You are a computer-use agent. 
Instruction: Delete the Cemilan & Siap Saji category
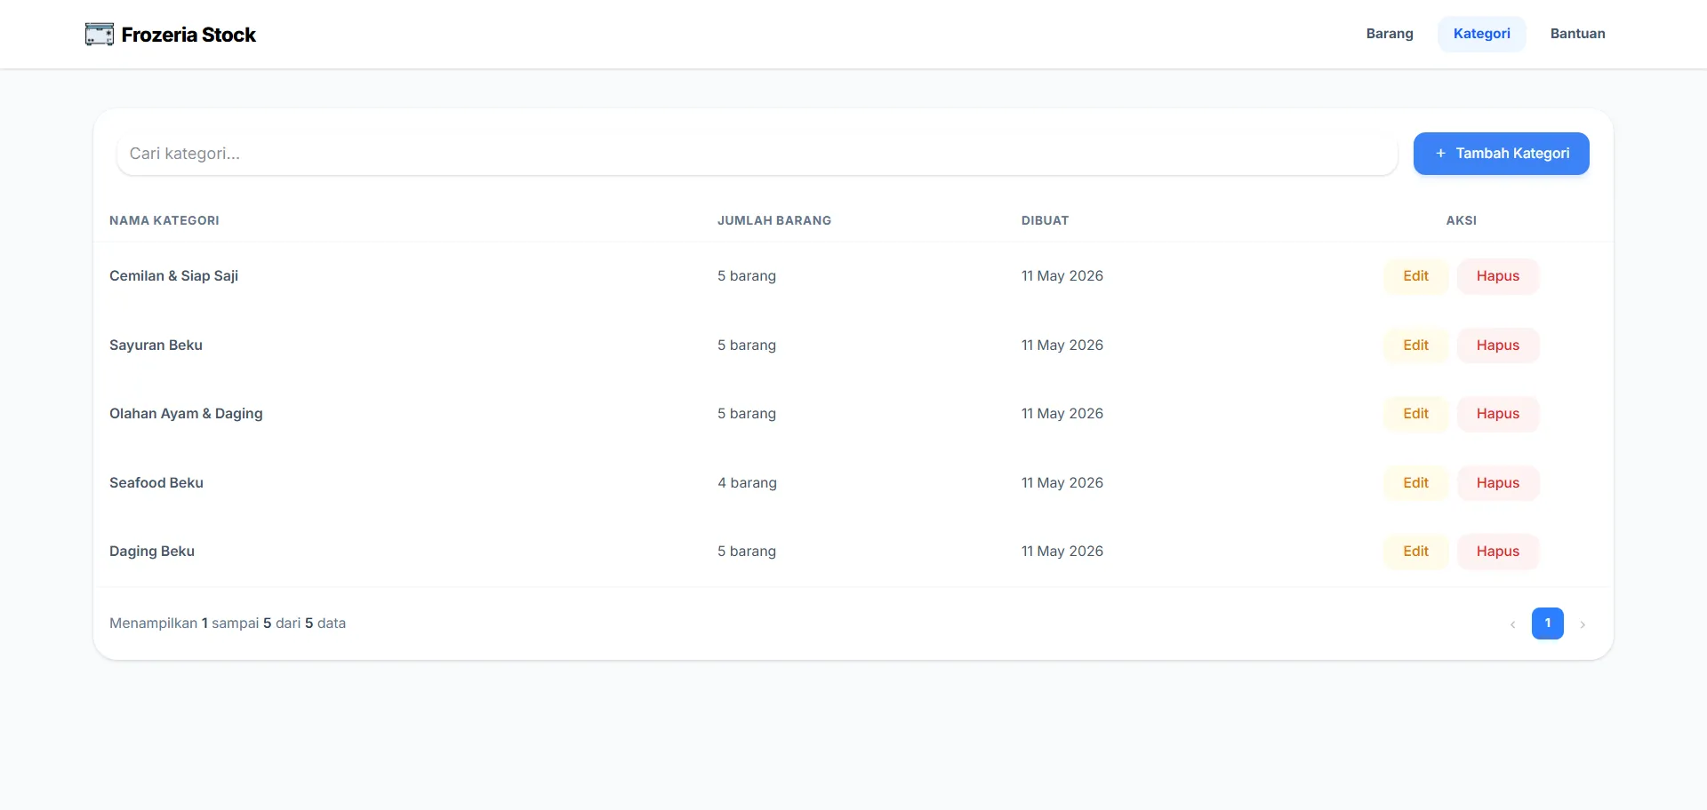[1497, 276]
